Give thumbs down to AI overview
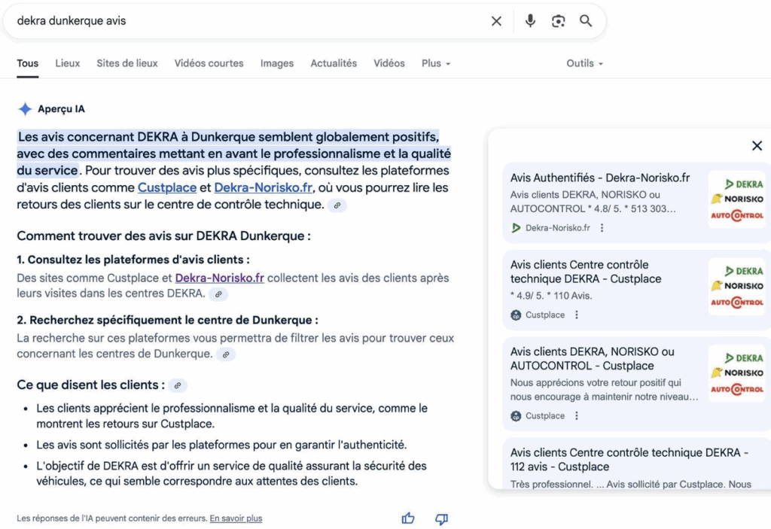The image size is (771, 529). [x=442, y=518]
